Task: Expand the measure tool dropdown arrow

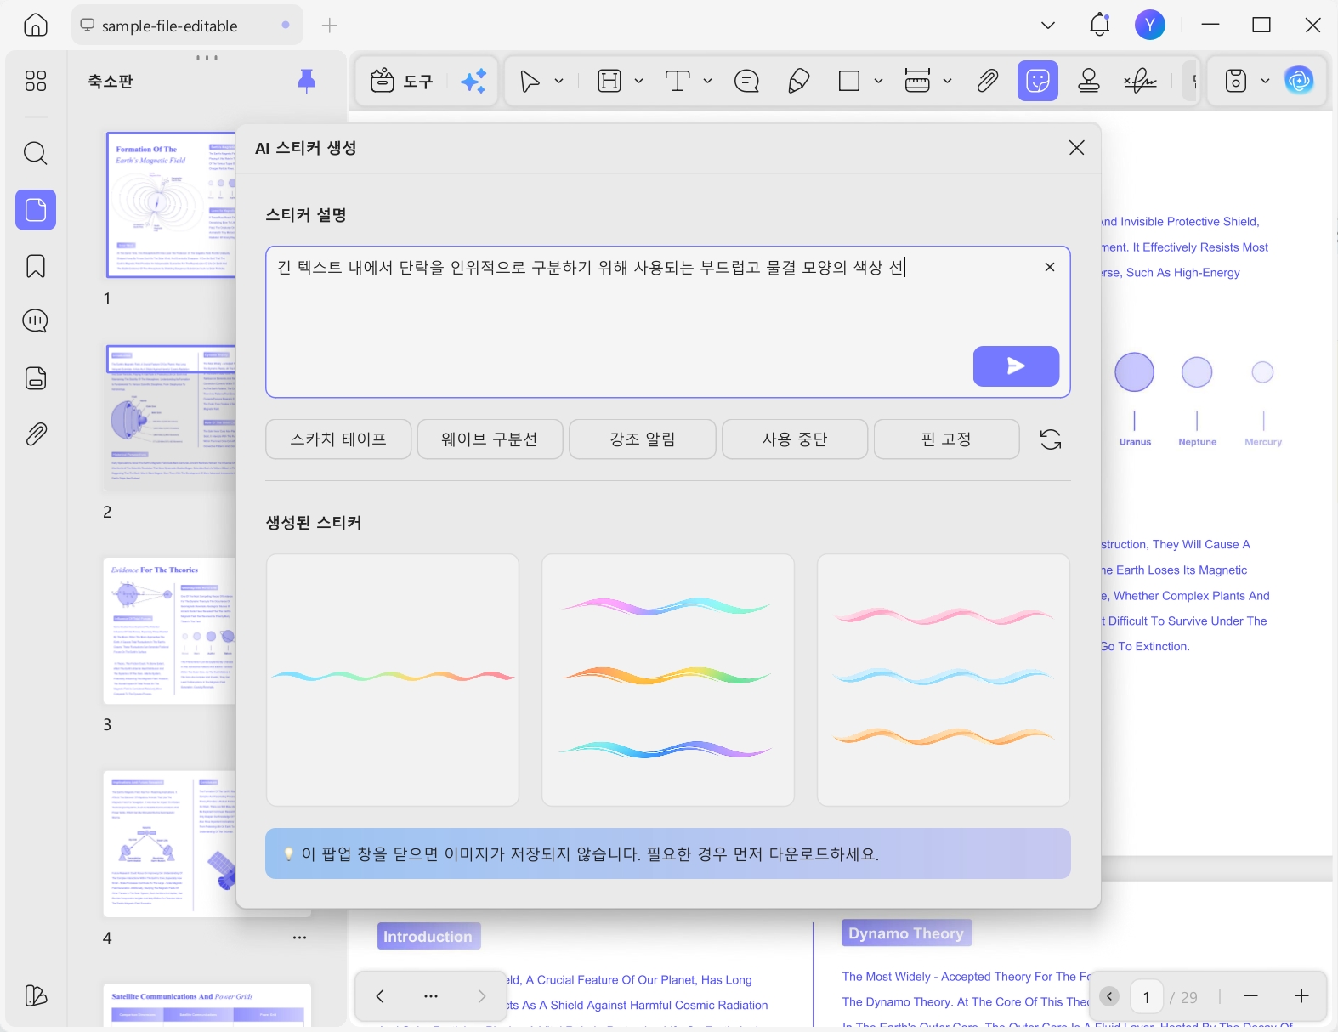Action: (947, 81)
